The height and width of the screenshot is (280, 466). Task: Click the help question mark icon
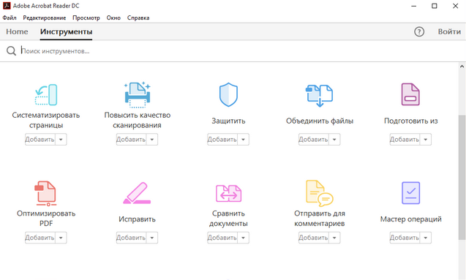419,31
